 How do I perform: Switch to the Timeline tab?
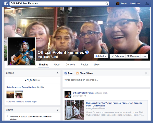(43, 65)
